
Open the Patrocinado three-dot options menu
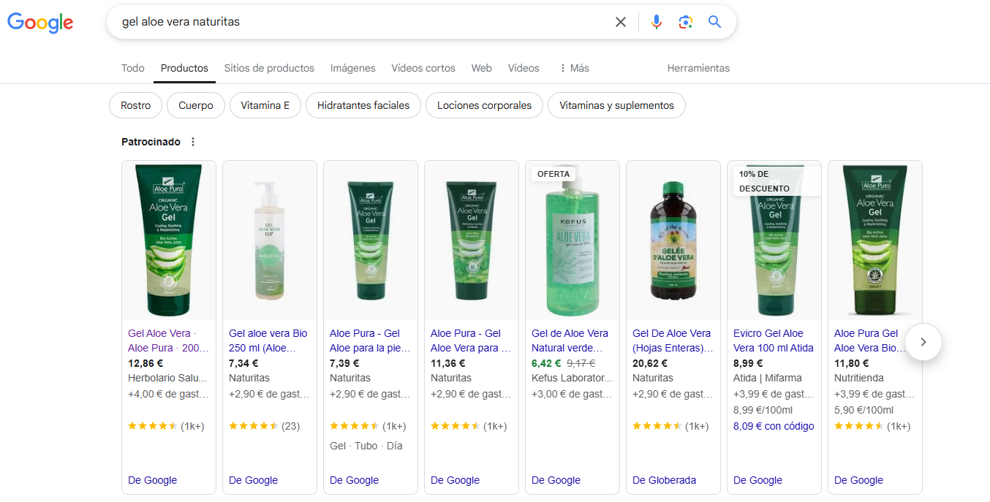click(192, 141)
